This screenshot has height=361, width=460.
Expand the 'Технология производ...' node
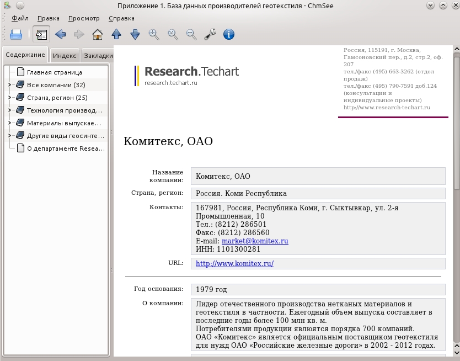(x=9, y=110)
